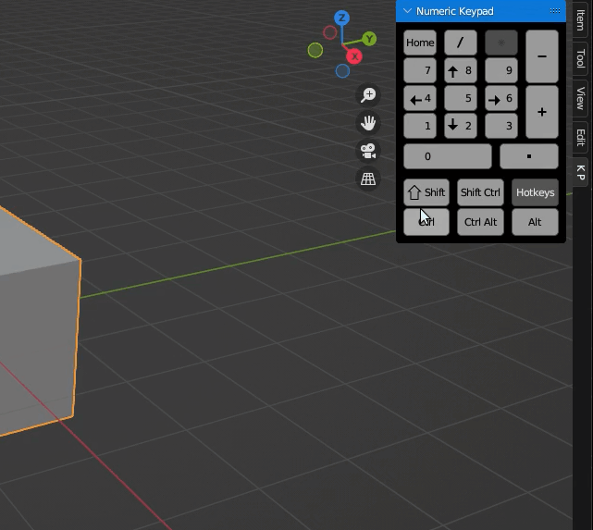Click keypad 8 up arrow button
This screenshot has width=593, height=530.
coord(461,70)
